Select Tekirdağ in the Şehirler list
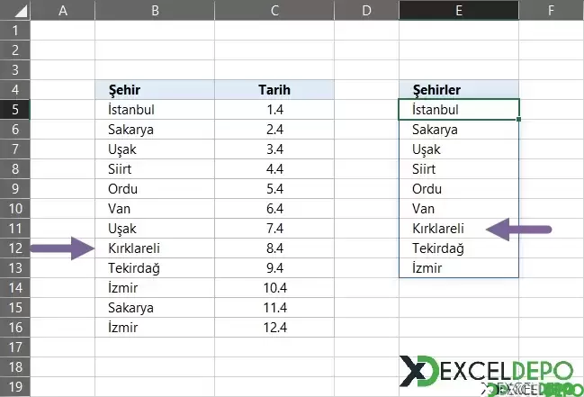Viewport: 584px width, 397px height. (x=458, y=249)
